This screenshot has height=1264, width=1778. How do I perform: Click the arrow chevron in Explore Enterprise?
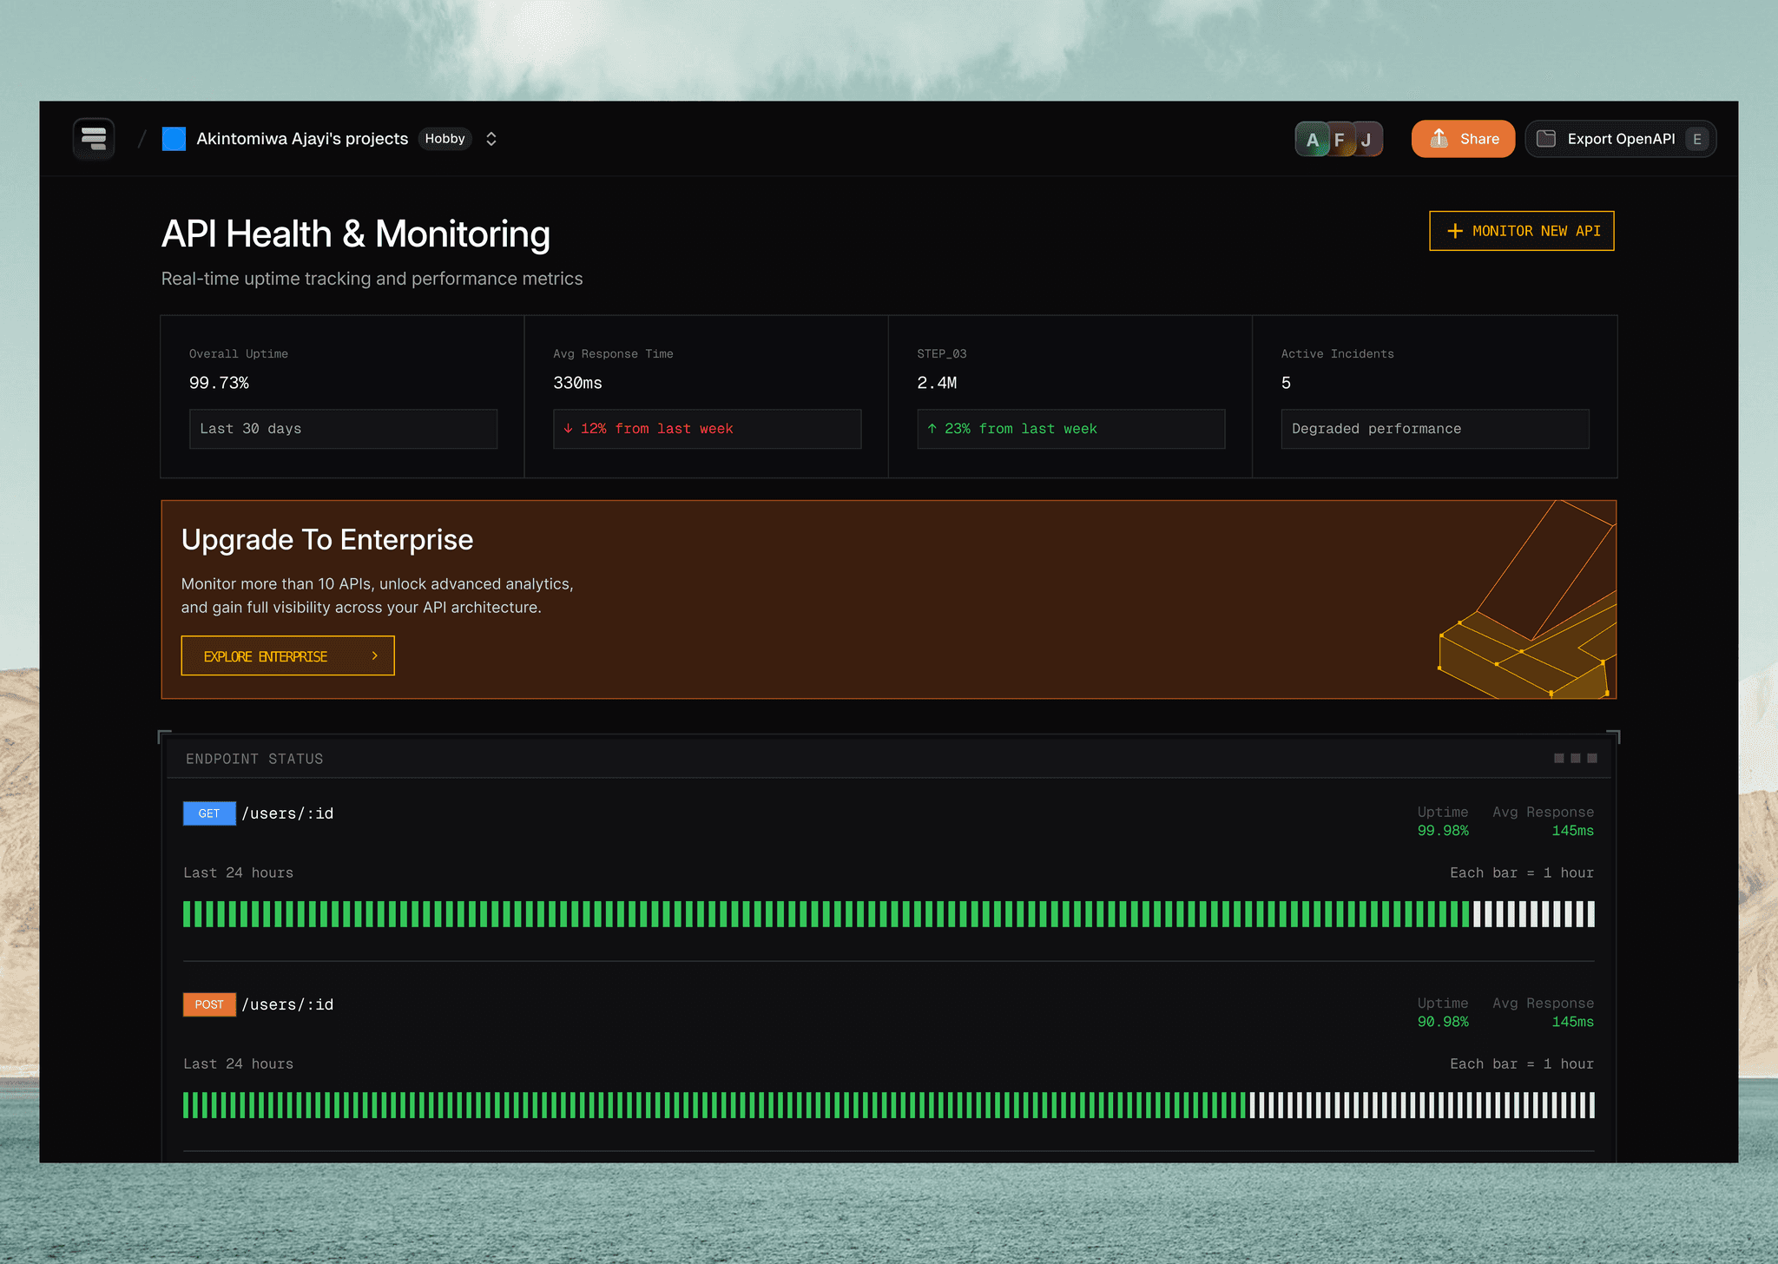coord(374,656)
